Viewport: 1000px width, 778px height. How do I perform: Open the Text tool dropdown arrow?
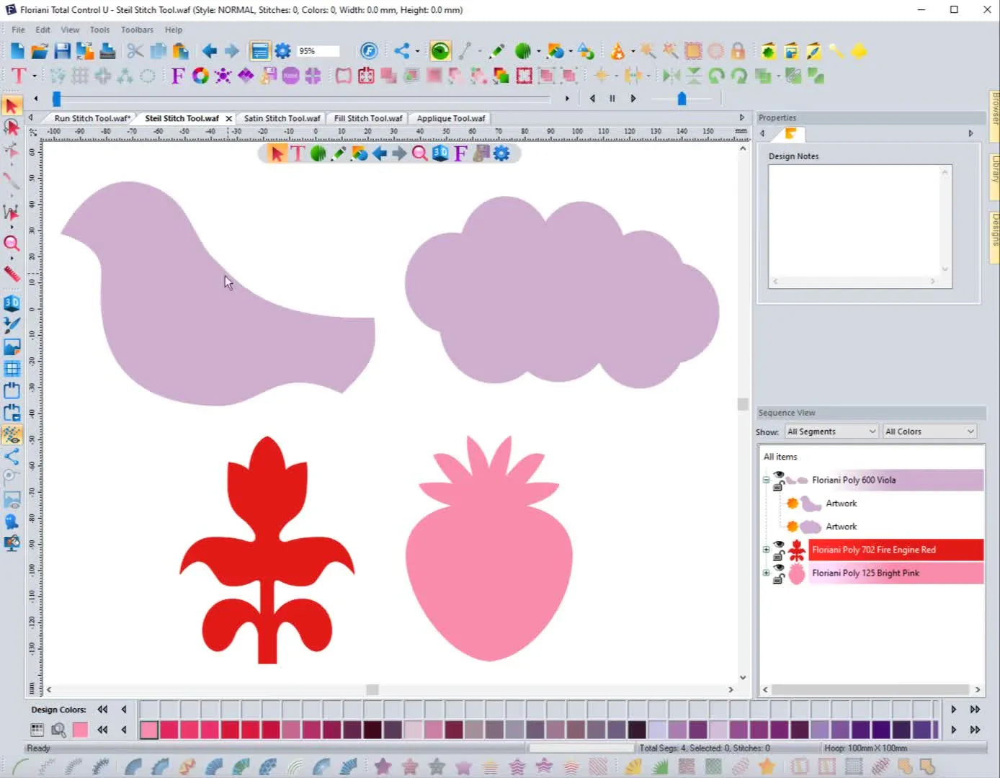click(34, 76)
